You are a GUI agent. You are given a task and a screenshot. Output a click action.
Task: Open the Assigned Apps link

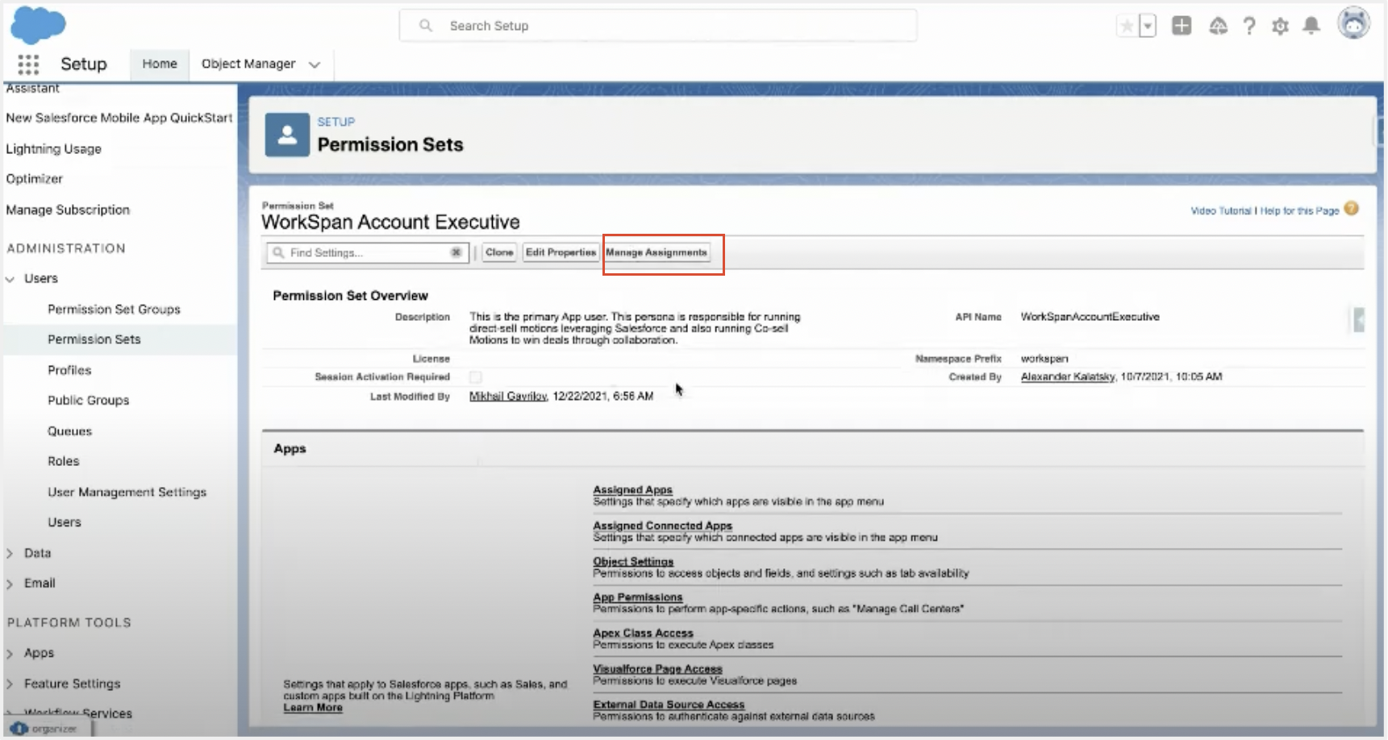(632, 489)
